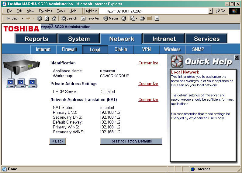Open the Back history dropdown arrow

click(23, 18)
